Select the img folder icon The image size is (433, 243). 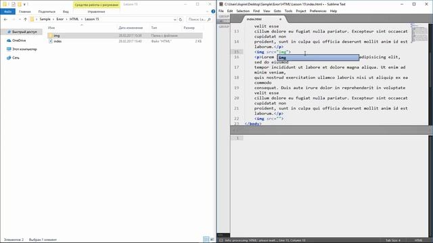coord(50,36)
